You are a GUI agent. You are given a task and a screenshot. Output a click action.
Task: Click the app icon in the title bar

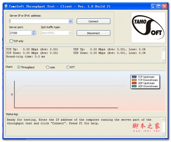point(6,6)
